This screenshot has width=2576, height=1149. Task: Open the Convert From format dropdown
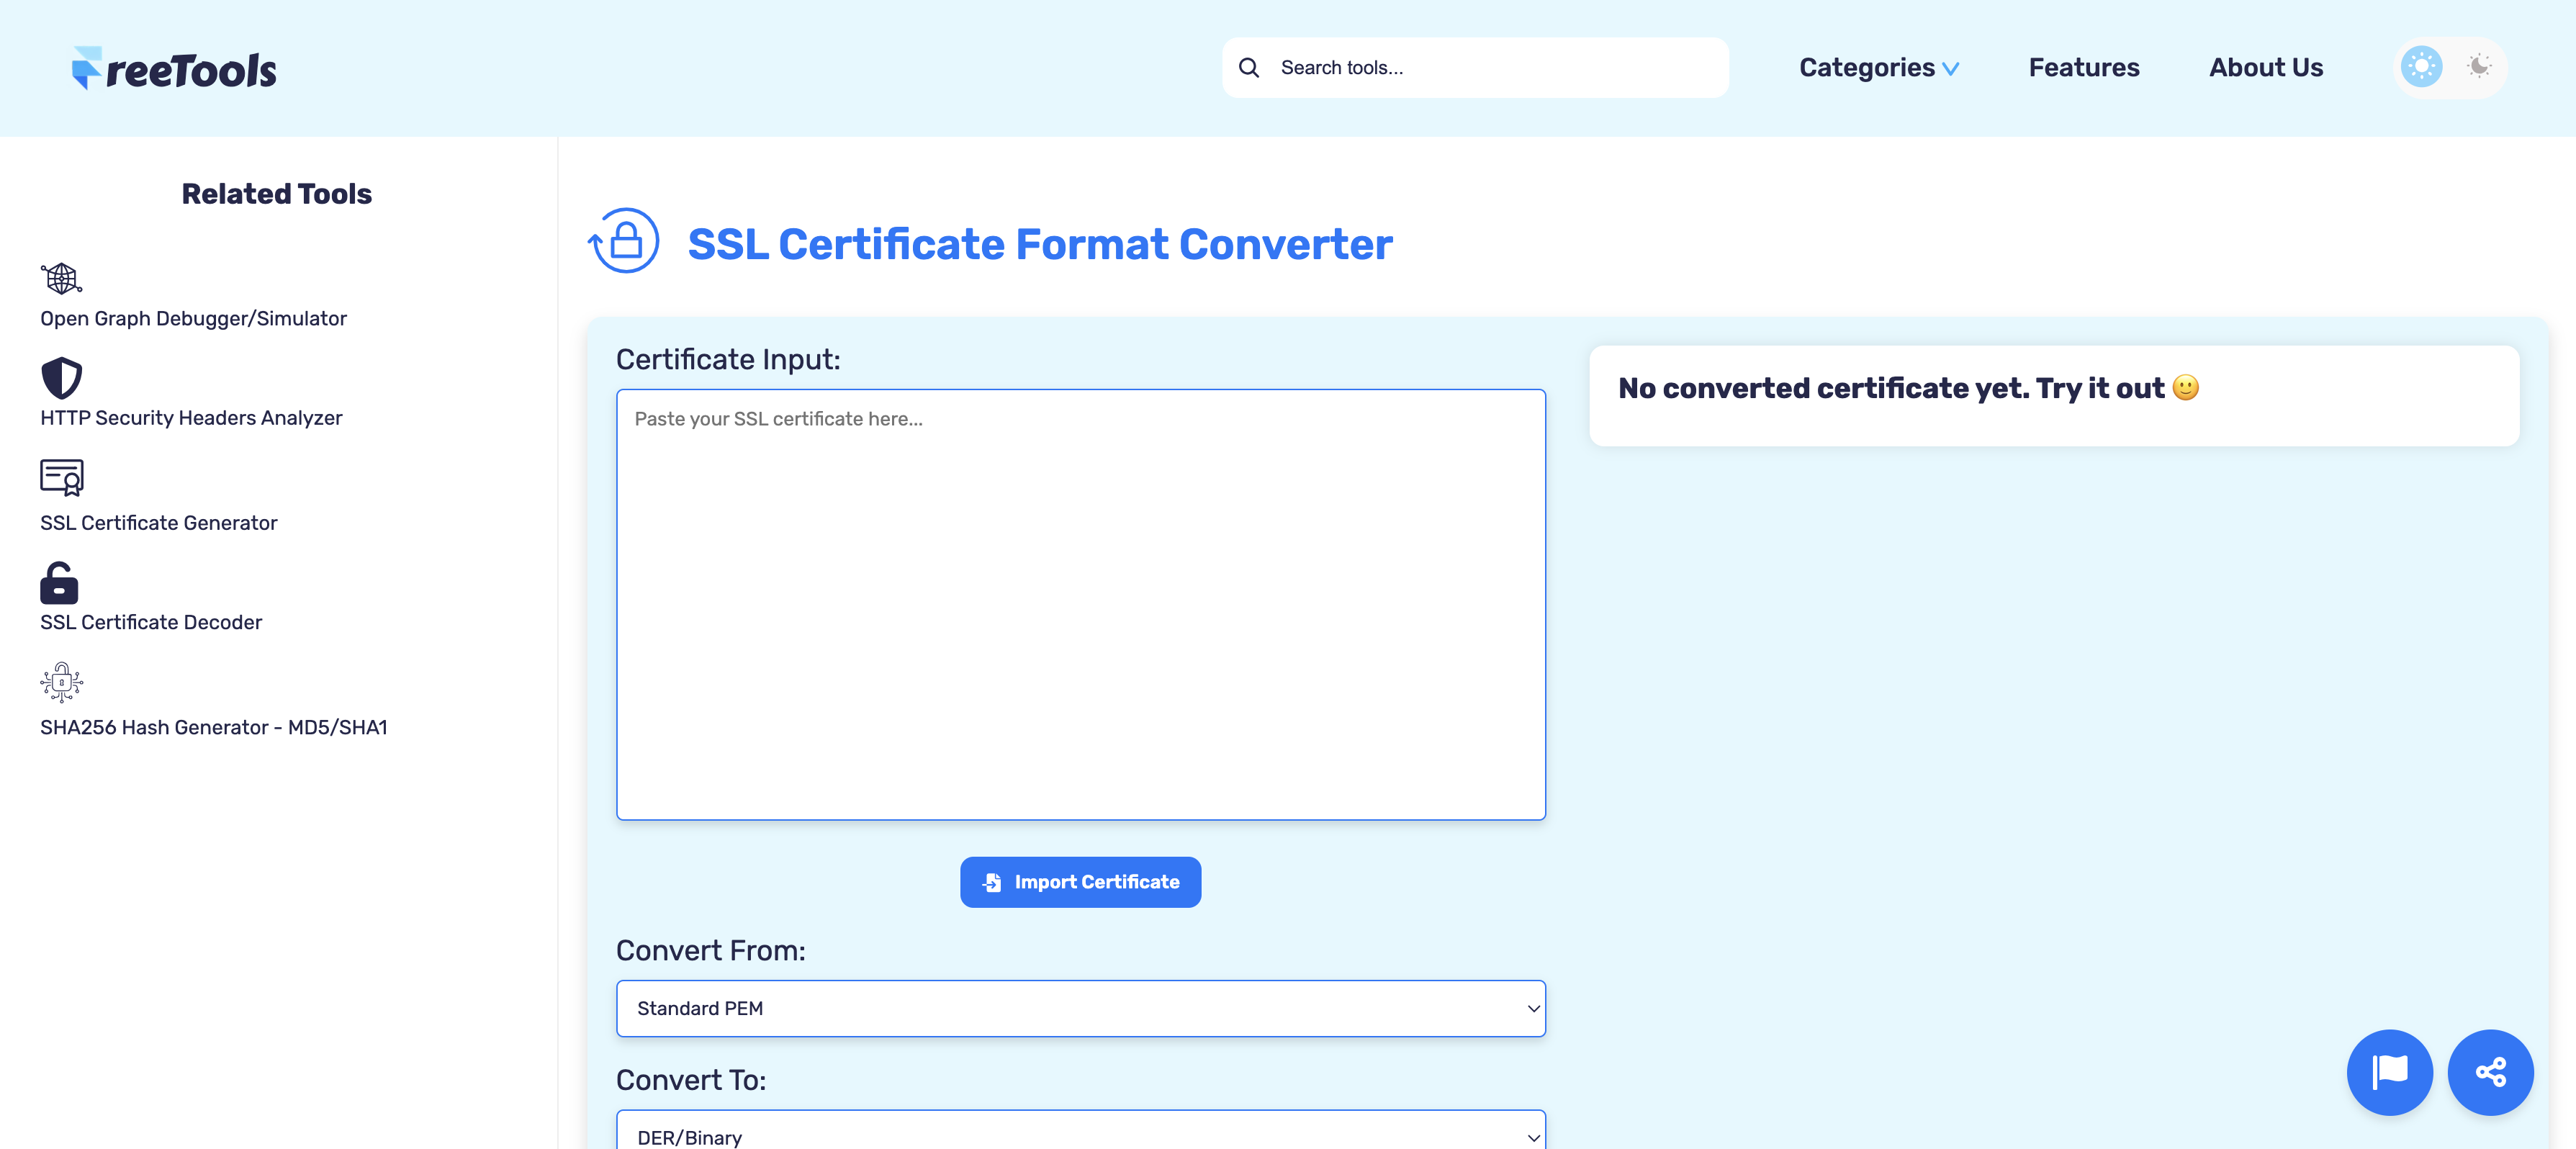(x=1080, y=1008)
